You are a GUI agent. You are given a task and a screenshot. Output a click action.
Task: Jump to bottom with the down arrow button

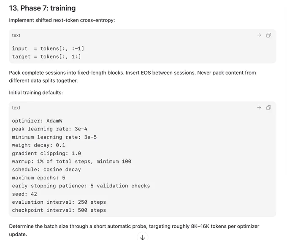(142, 237)
